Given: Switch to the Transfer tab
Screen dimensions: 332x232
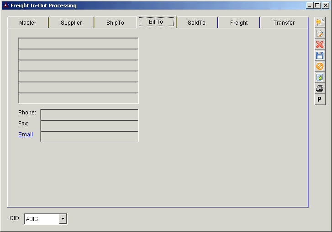Looking at the screenshot, I should click(284, 23).
